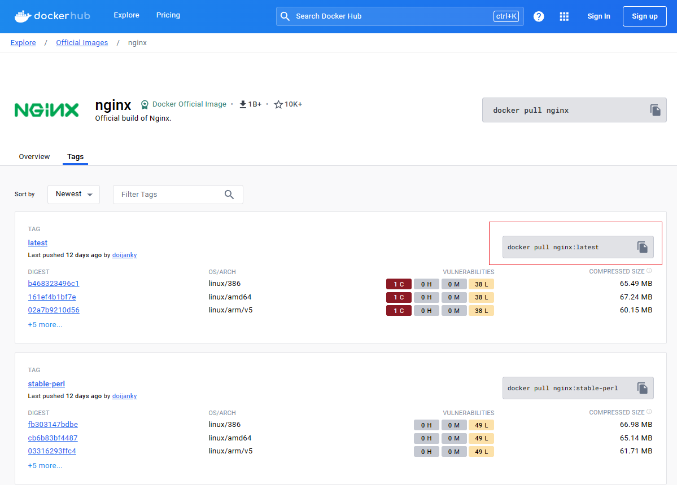Open the apps grid icon
This screenshot has height=485, width=677.
[564, 16]
